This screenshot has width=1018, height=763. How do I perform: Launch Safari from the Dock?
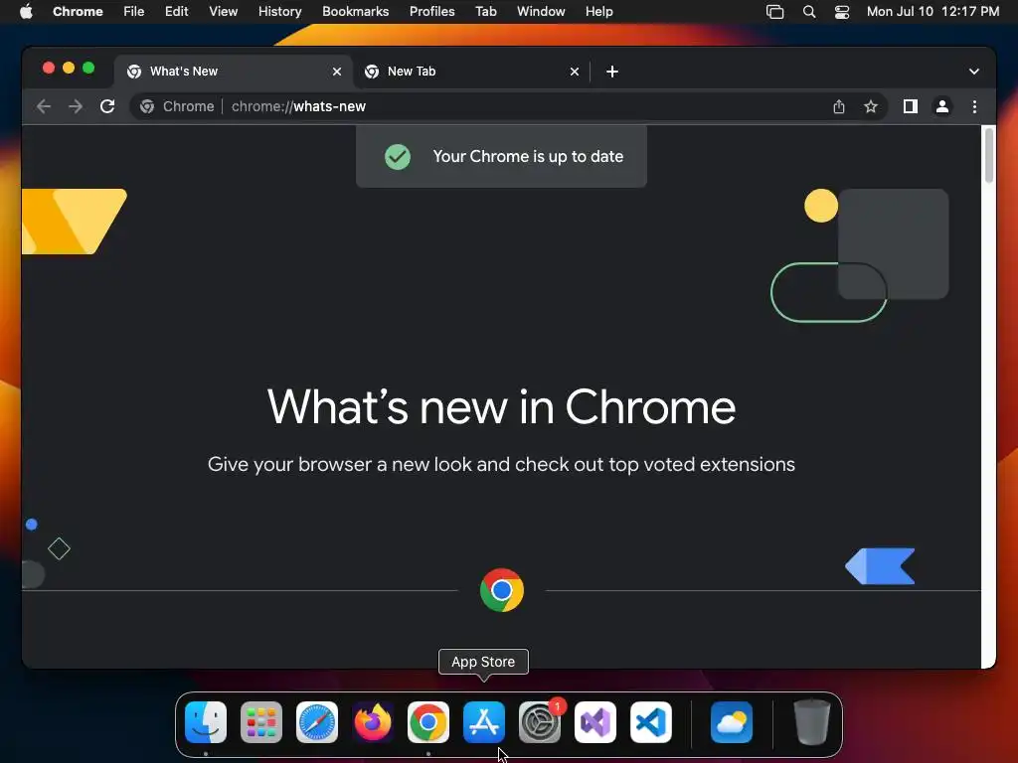(317, 722)
